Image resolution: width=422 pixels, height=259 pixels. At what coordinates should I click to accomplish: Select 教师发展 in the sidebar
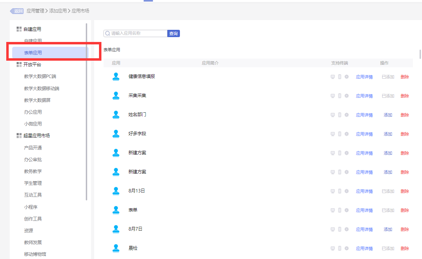coord(33,242)
